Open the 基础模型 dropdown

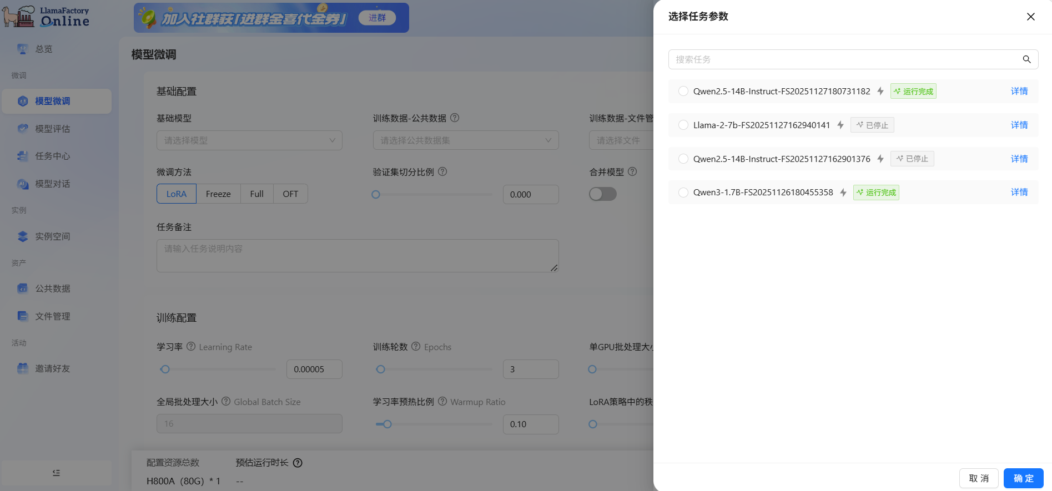(249, 140)
